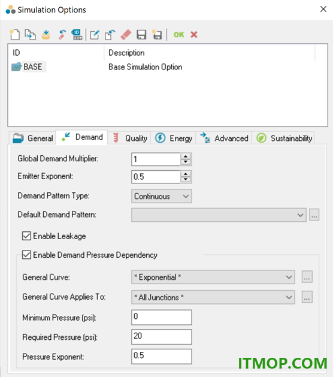The width and height of the screenshot is (333, 377).
Task: Click the red X cancel icon
Action: click(194, 35)
